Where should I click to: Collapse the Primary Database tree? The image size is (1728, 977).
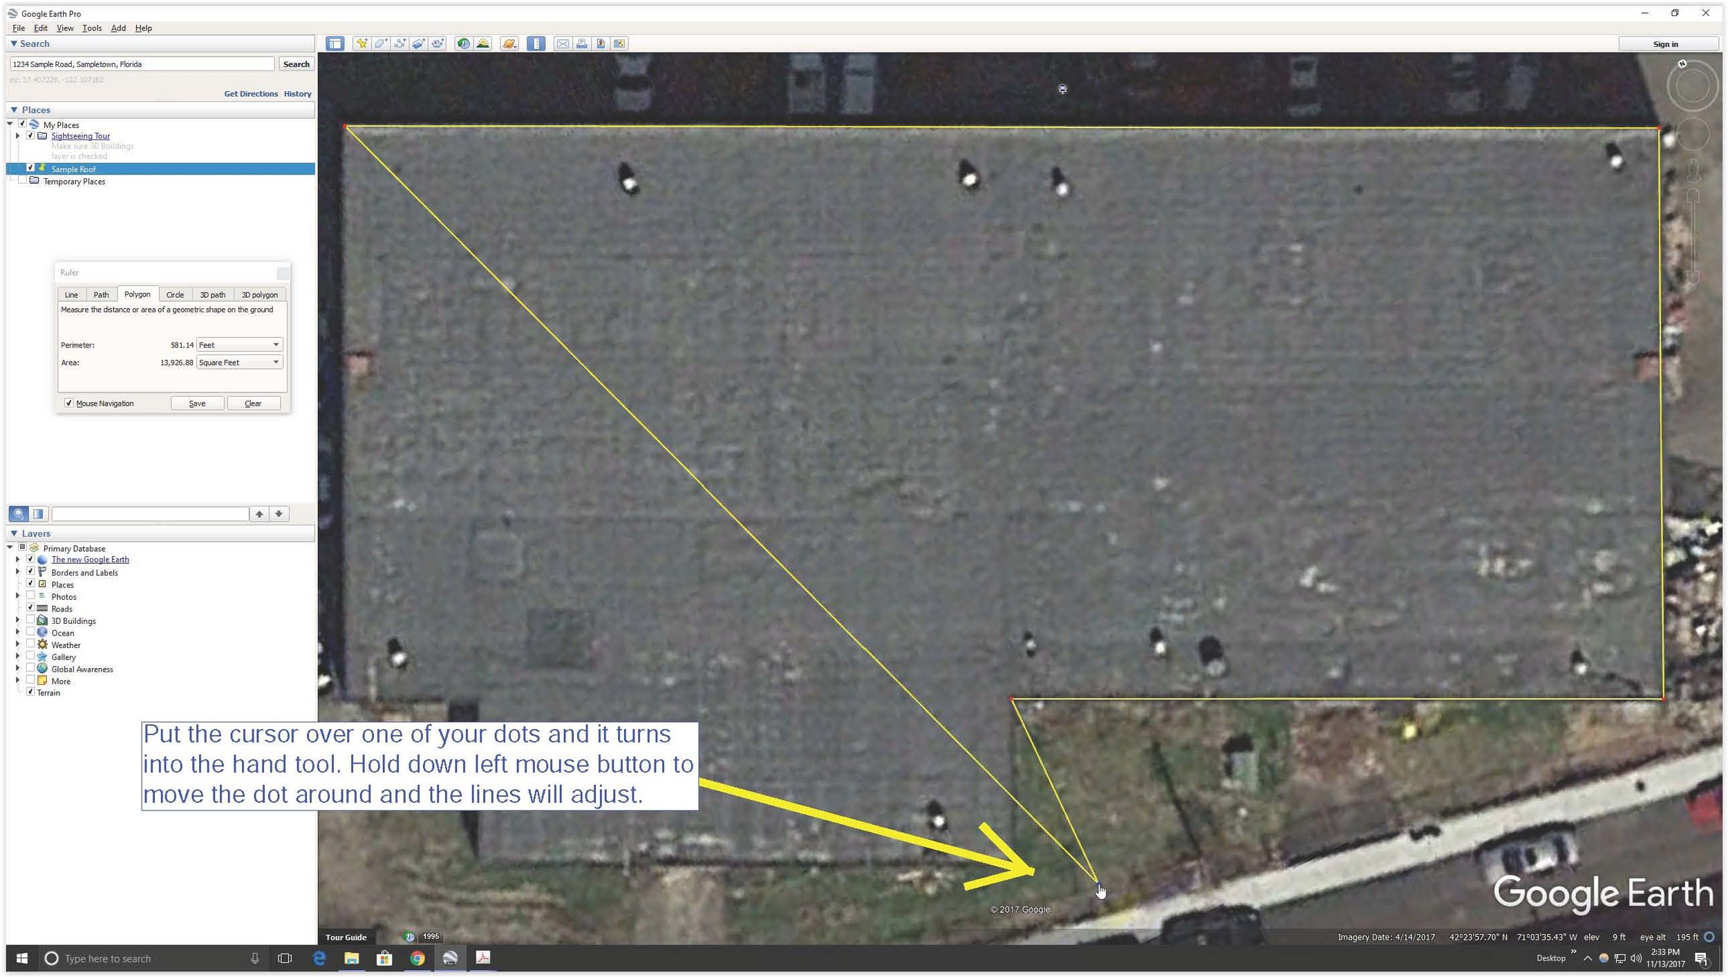[x=10, y=548]
